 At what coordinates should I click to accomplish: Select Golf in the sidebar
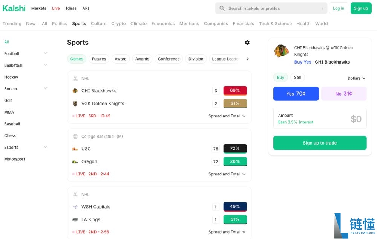point(8,100)
